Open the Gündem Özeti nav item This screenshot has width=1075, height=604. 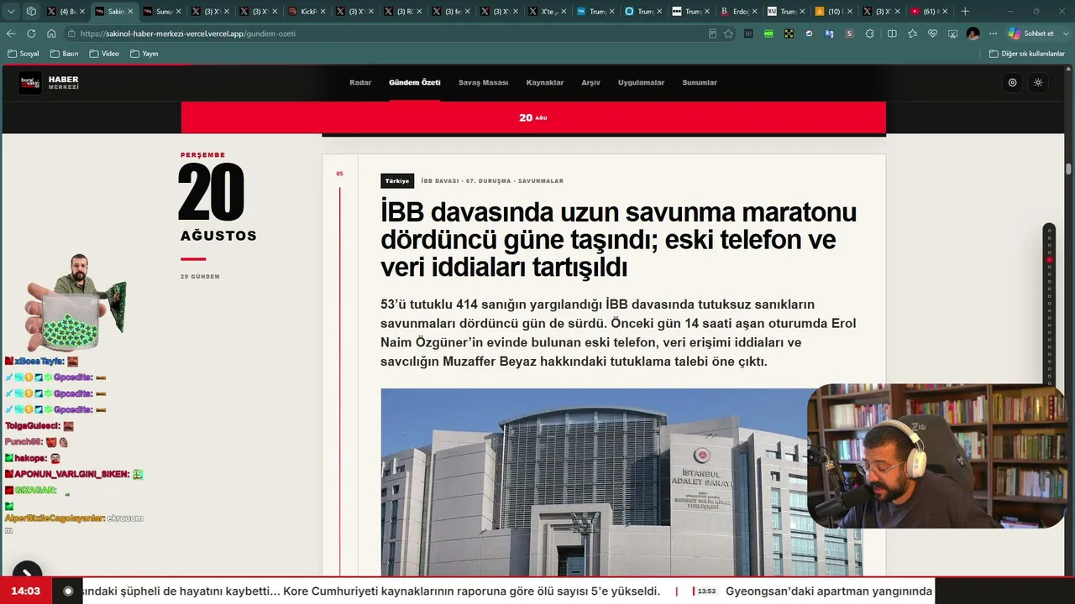[x=414, y=82]
